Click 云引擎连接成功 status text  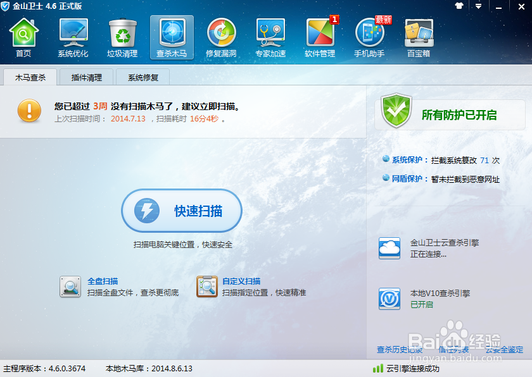coord(412,369)
